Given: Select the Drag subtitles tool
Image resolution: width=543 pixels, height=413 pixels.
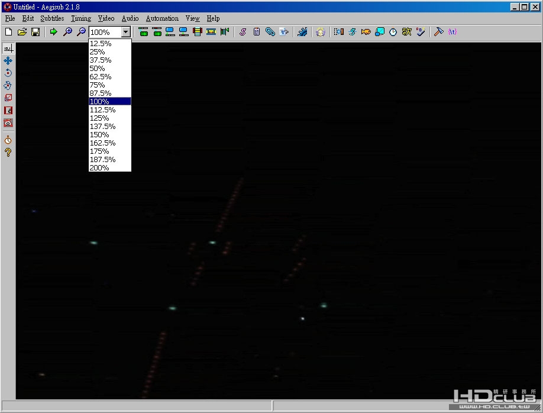Looking at the screenshot, I should 8,61.
